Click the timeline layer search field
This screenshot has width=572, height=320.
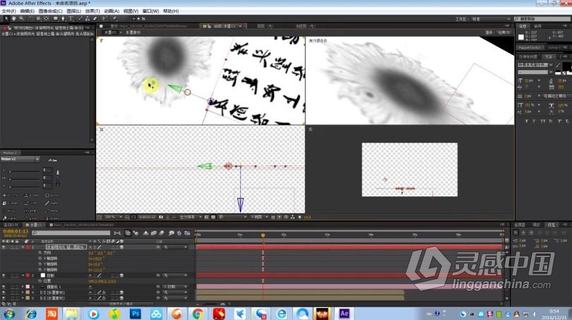point(71,233)
